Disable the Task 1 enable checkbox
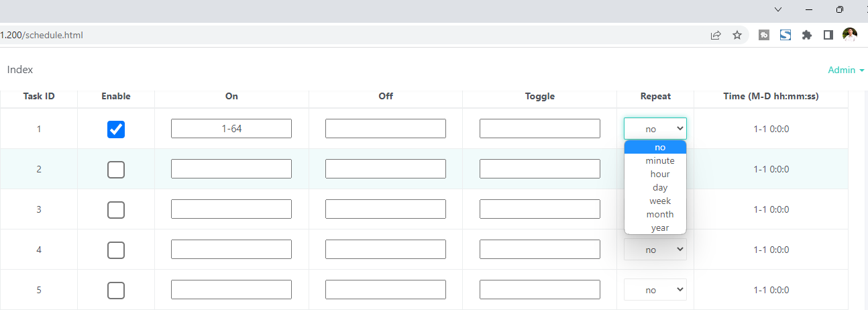This screenshot has height=310, width=868. (x=116, y=129)
